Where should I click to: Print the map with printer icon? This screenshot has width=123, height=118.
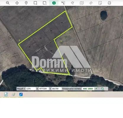pyautogui.click(x=109, y=3)
